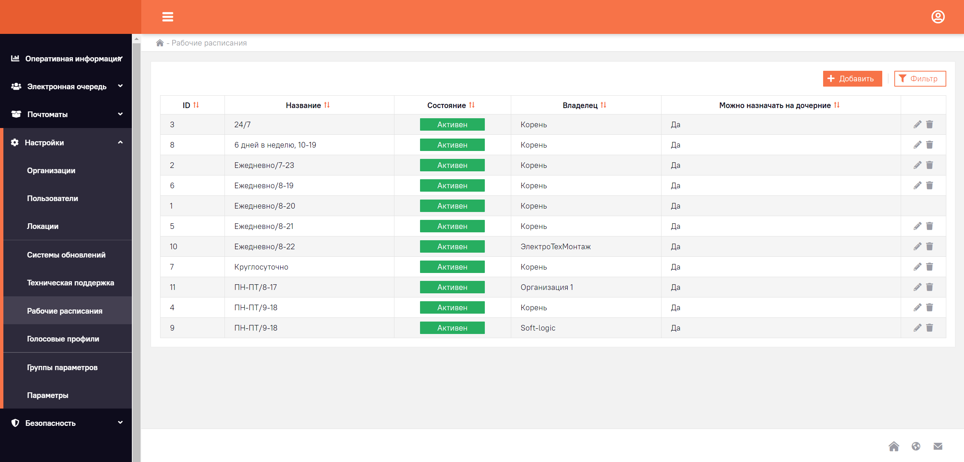
Task: Edit the 6 дней в неделю, 10-19 schedule
Action: coord(917,145)
